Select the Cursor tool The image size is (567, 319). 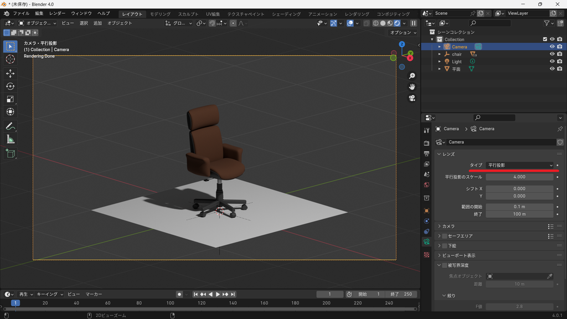[10, 59]
